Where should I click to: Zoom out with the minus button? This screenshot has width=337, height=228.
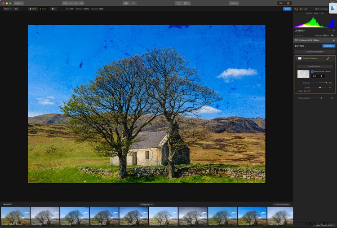76,3
